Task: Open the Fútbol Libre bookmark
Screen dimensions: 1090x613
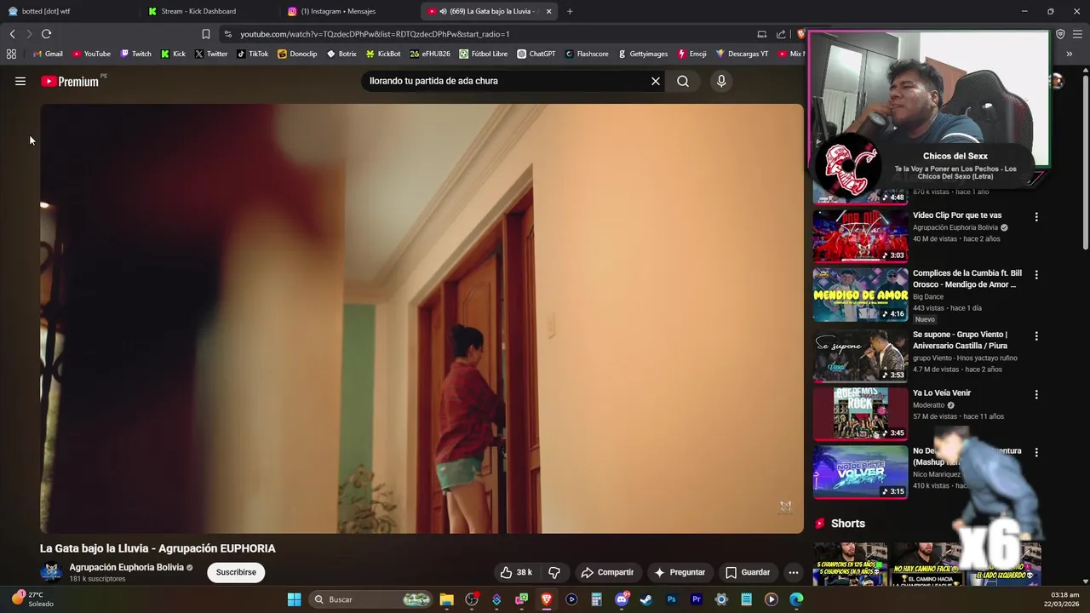Action: coord(484,54)
